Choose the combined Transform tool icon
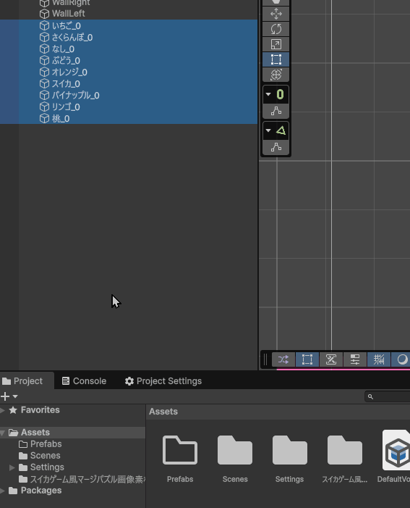Viewport: 410px width, 508px height. coord(276,75)
